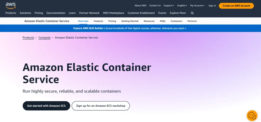Switch to the Features tab
The height and width of the screenshot is (122, 261).
tap(98, 21)
